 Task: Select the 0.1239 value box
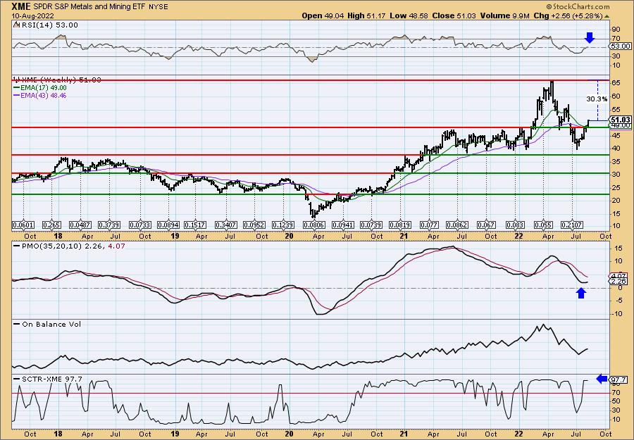tap(283, 225)
